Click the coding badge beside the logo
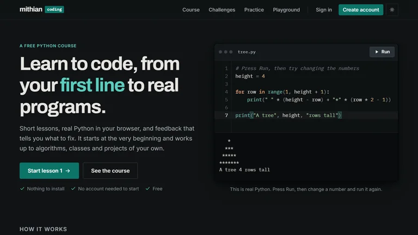The width and height of the screenshot is (418, 235). pos(54,9)
